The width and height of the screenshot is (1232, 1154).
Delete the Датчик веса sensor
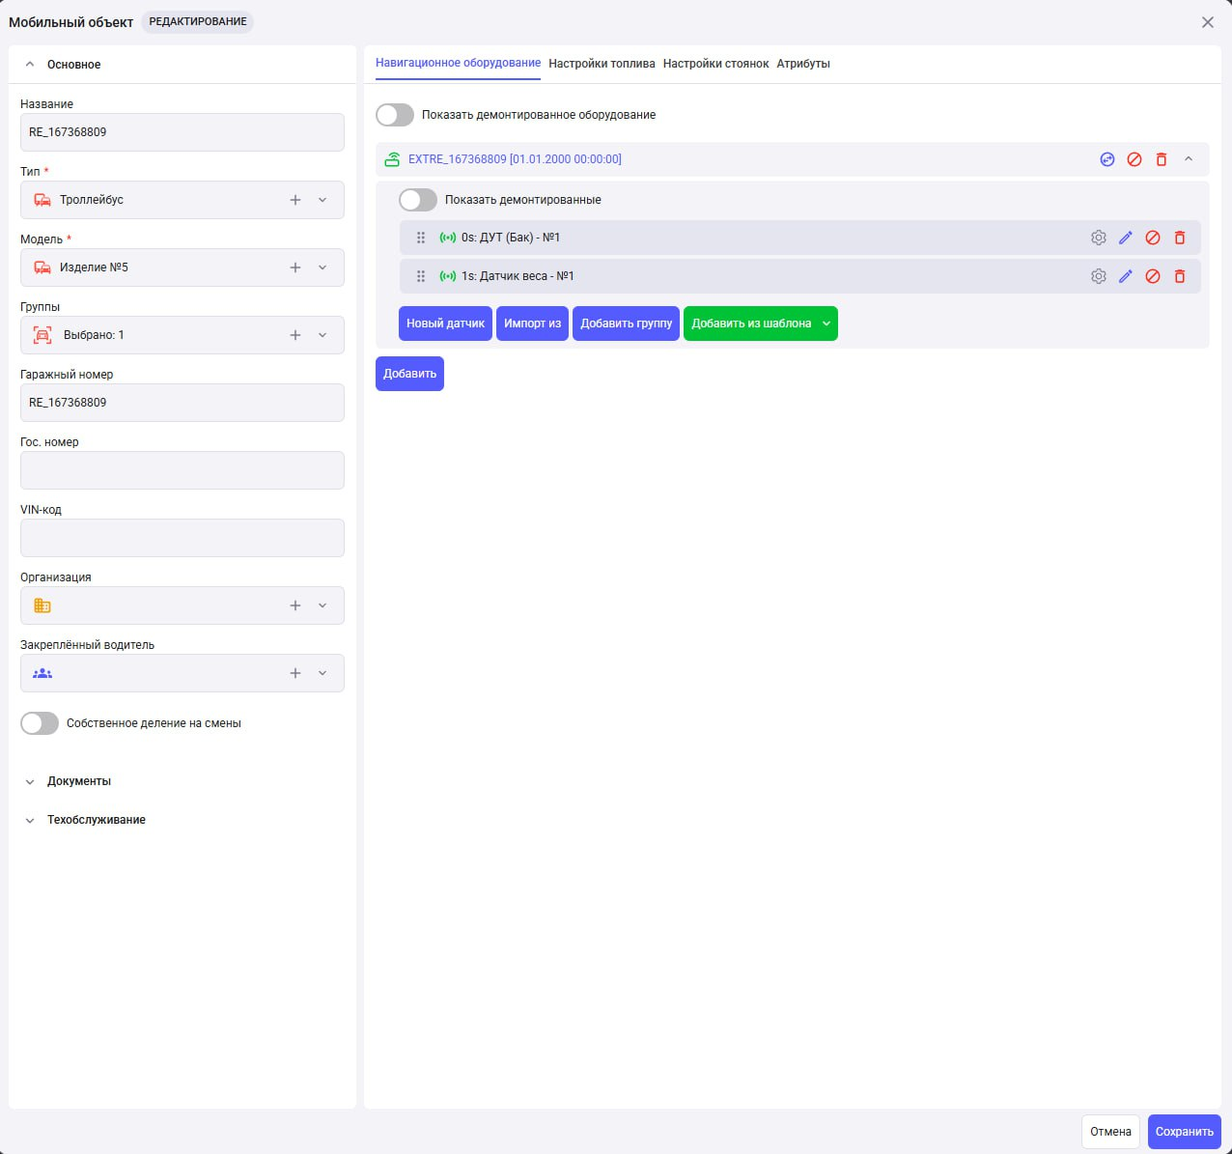pos(1180,276)
